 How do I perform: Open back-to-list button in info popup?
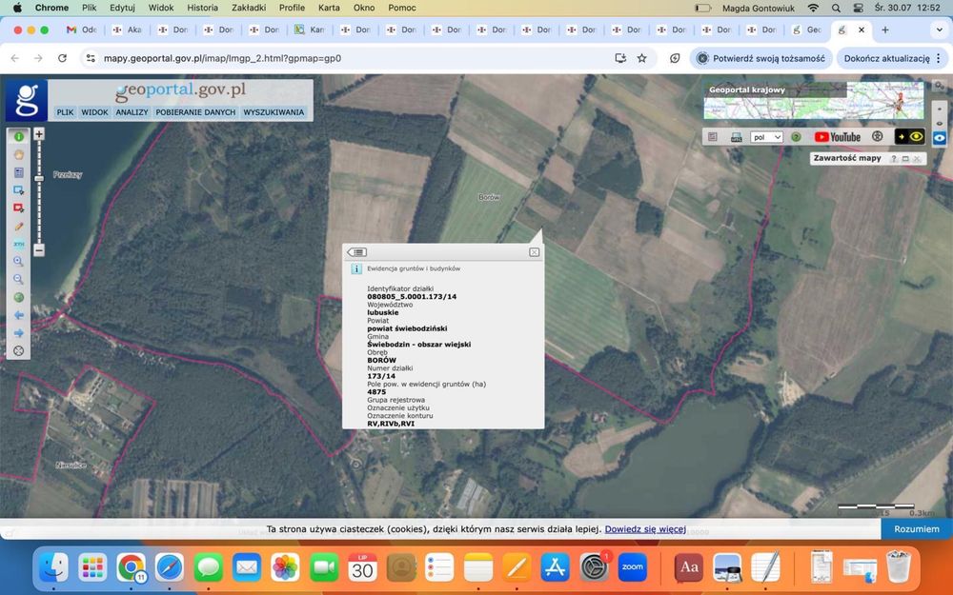357,252
